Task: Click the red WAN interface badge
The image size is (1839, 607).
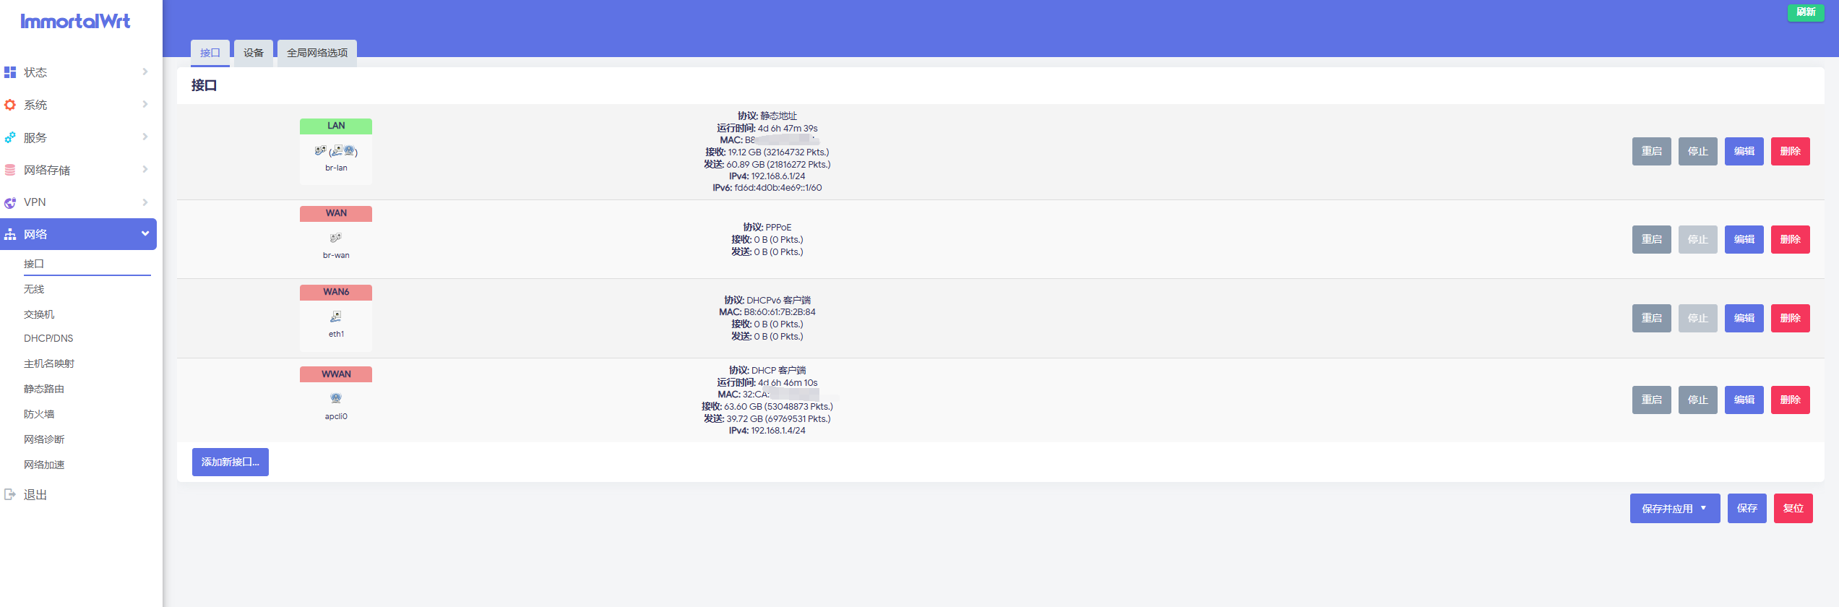Action: click(x=336, y=213)
